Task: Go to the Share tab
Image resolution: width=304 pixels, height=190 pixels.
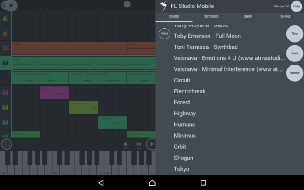Action: 285,17
